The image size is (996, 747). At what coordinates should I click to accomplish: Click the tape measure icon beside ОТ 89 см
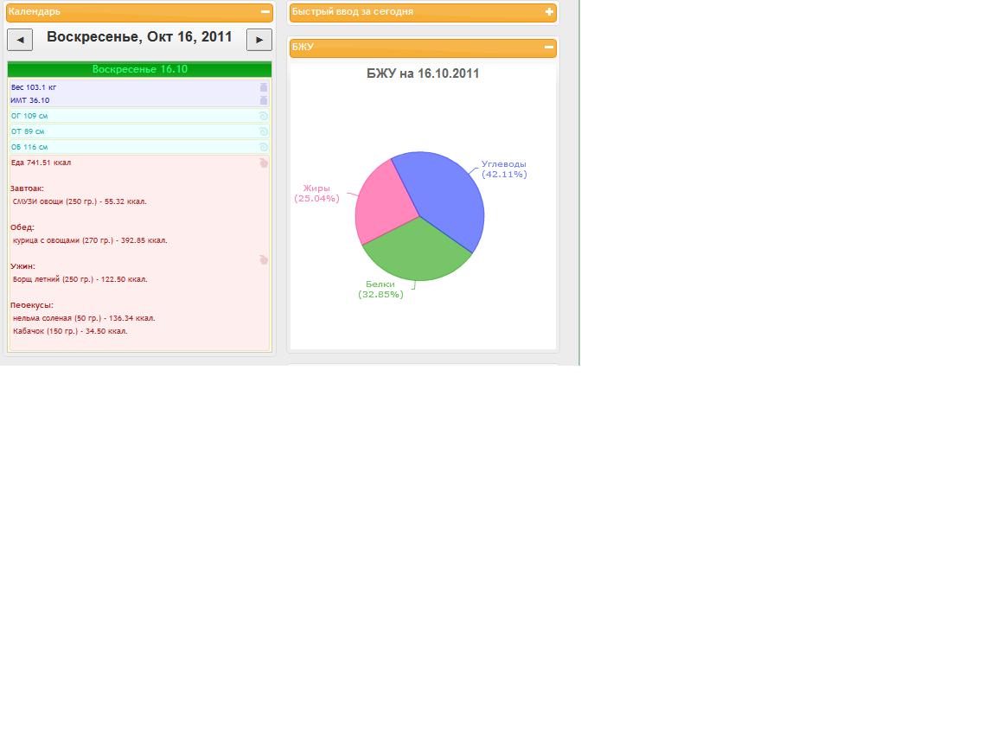(264, 131)
